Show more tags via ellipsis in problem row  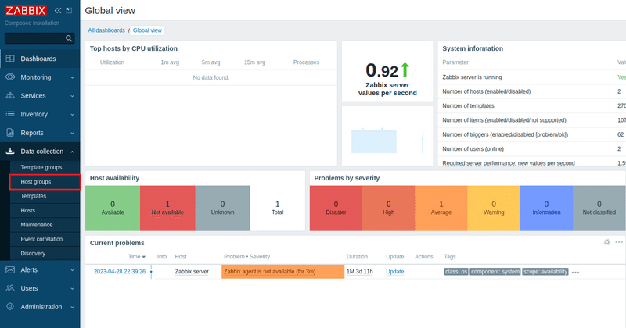click(x=575, y=273)
